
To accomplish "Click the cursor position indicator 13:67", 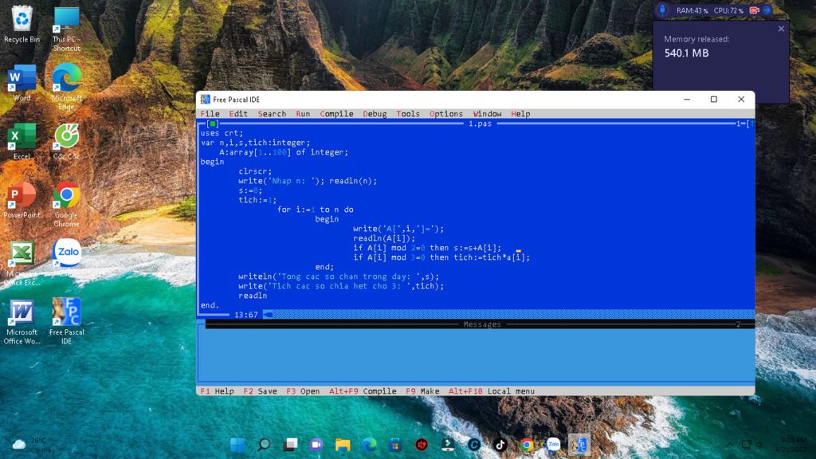I will point(245,314).
